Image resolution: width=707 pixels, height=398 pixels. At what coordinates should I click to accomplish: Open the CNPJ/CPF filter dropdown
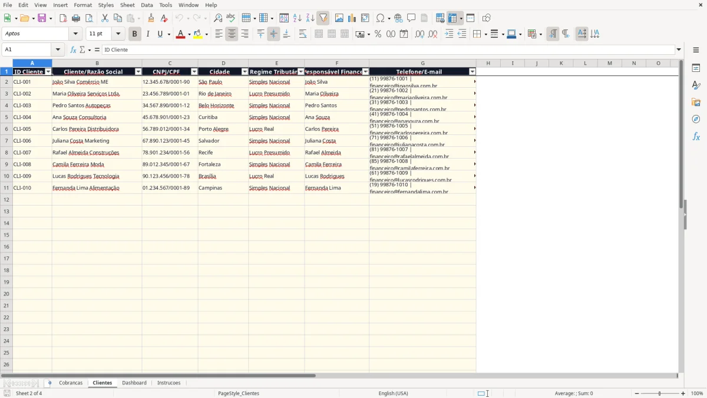pyautogui.click(x=194, y=71)
